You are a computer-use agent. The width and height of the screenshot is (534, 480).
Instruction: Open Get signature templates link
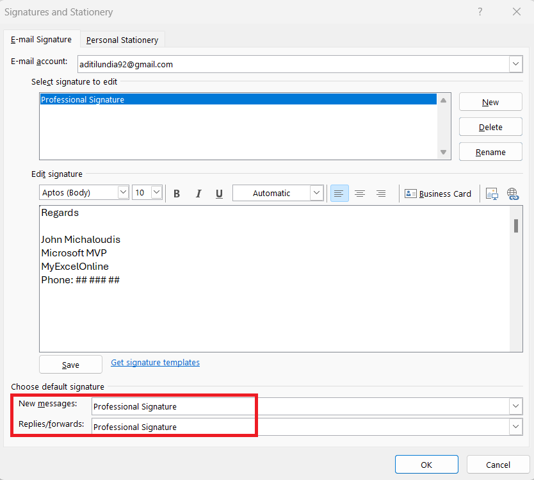pyautogui.click(x=156, y=362)
